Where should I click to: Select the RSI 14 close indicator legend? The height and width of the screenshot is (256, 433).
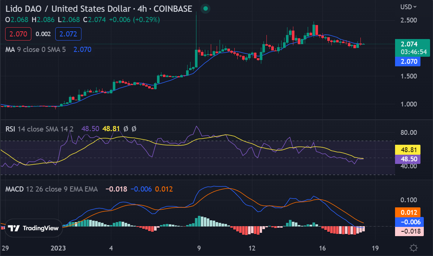pos(39,129)
